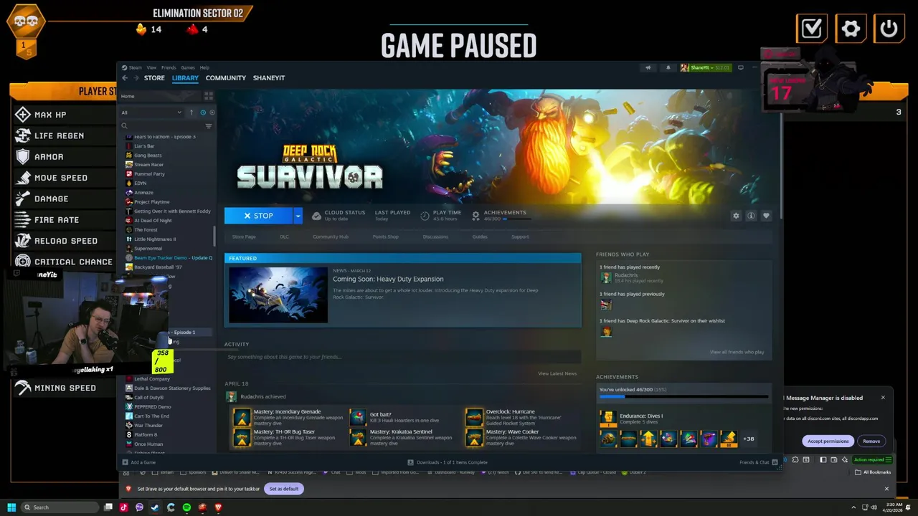Viewport: 918px width, 516px height.
Task: Click the Cloud Status cloud icon
Action: pyautogui.click(x=316, y=216)
